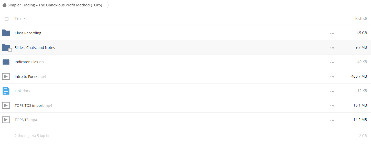
Task: Click the TOPS TS video file icon
Action: (x=6, y=120)
